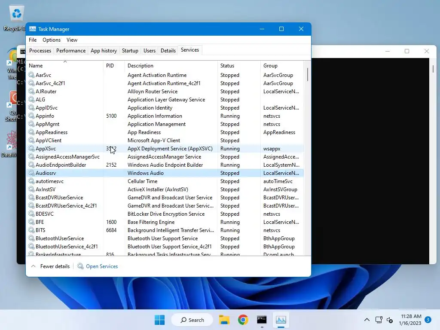Open the Windows Start menu
440x330 pixels.
pyautogui.click(x=160, y=320)
